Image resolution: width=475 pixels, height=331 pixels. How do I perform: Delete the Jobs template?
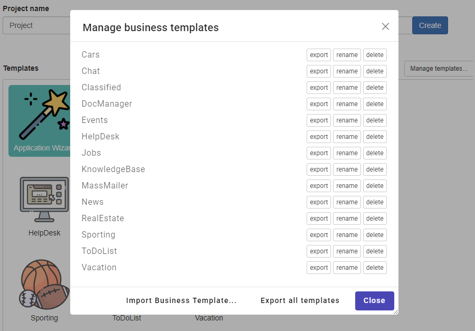375,153
